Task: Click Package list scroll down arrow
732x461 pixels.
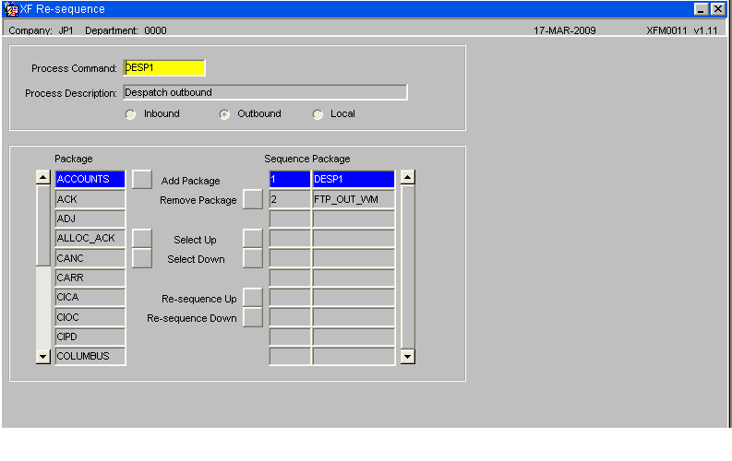Action: tap(43, 357)
